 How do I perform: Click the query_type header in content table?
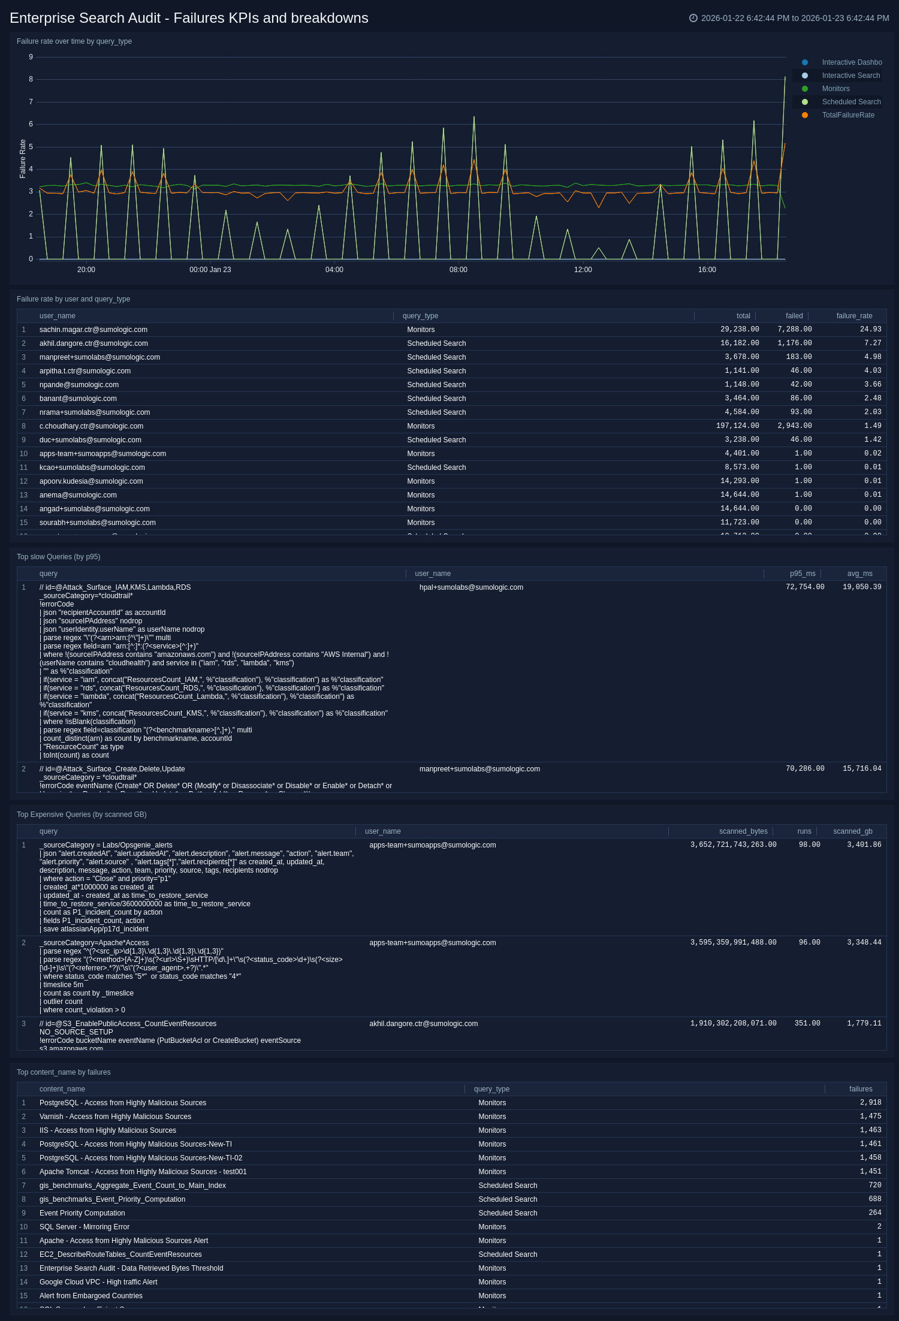click(x=491, y=1089)
